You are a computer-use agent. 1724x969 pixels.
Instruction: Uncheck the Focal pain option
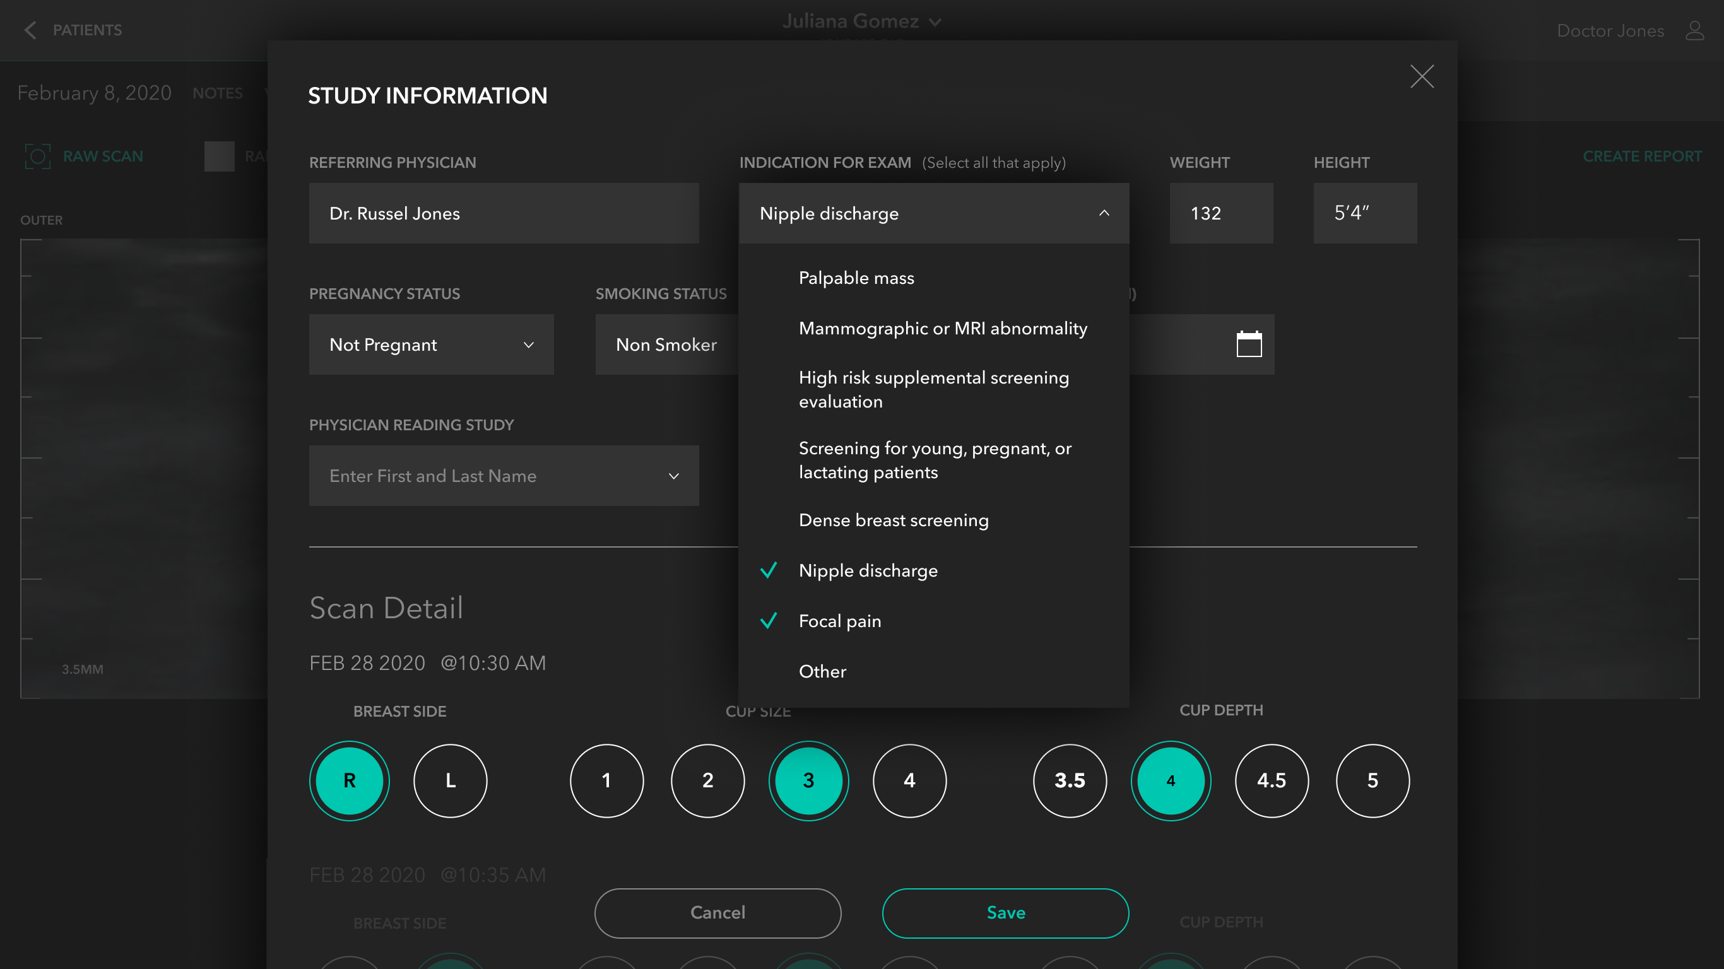tap(839, 621)
